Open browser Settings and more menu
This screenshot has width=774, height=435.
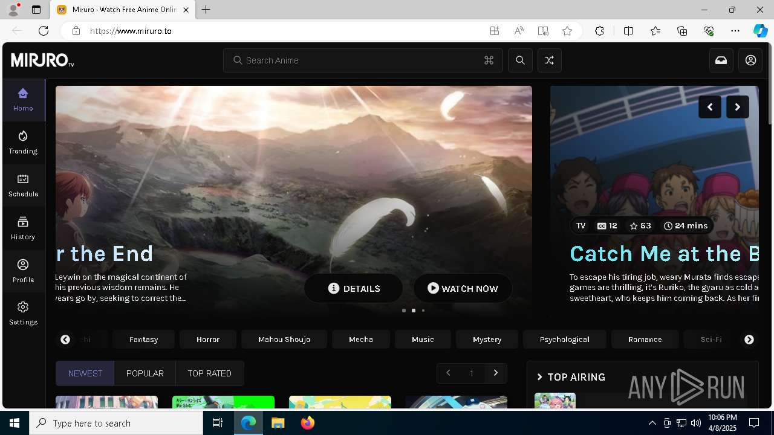tap(735, 31)
